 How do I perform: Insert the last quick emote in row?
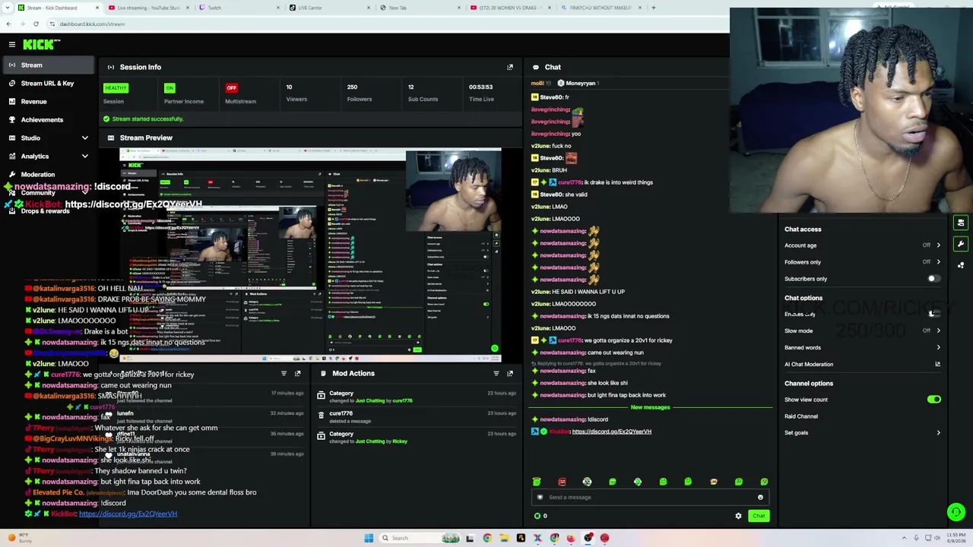764,482
